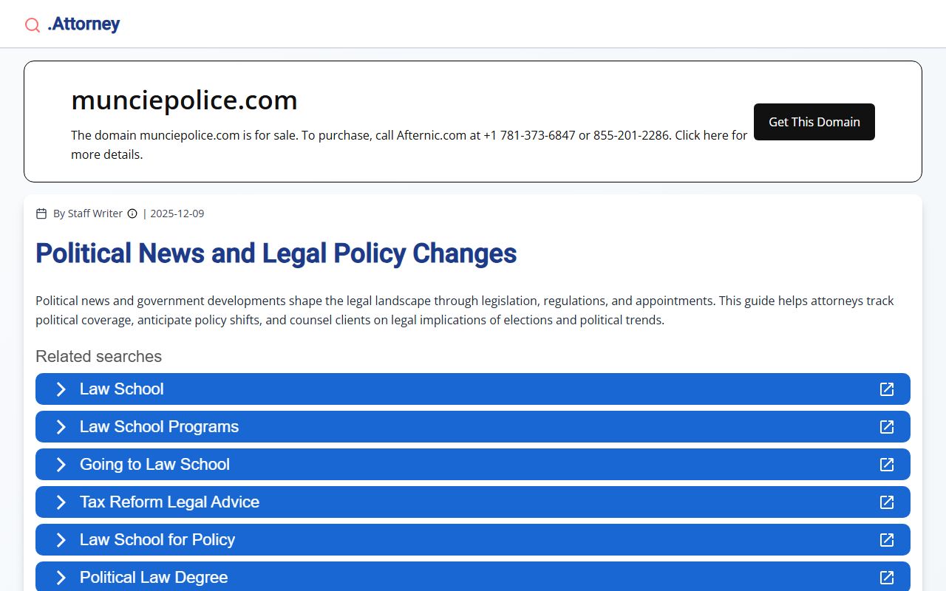Click external link icon on Law School for Policy
946x591 pixels.
coord(887,540)
